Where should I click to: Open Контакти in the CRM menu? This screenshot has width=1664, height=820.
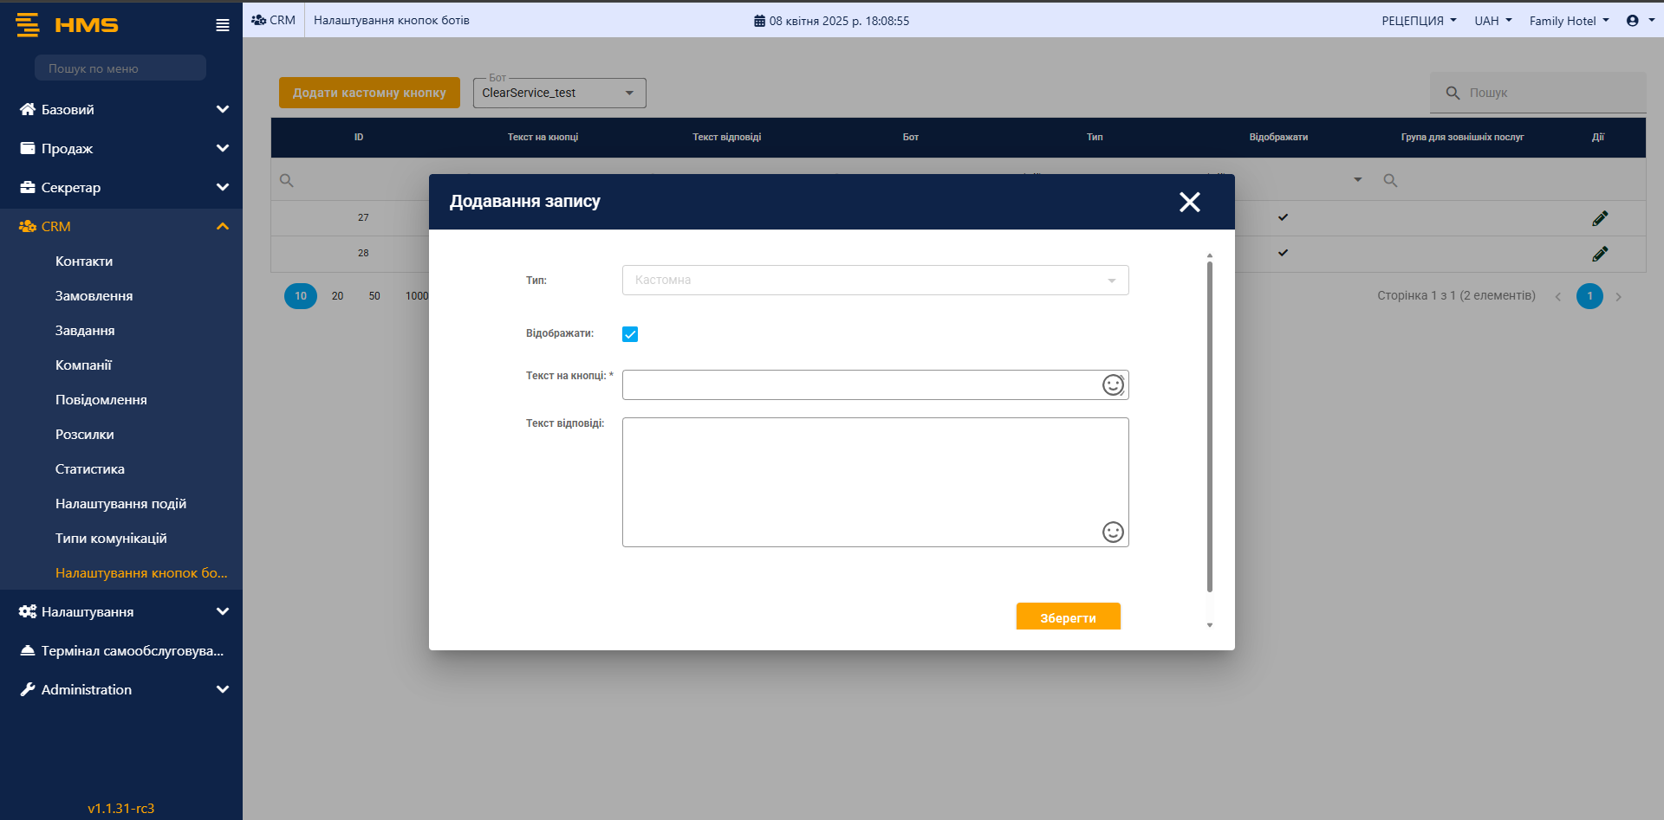click(84, 261)
